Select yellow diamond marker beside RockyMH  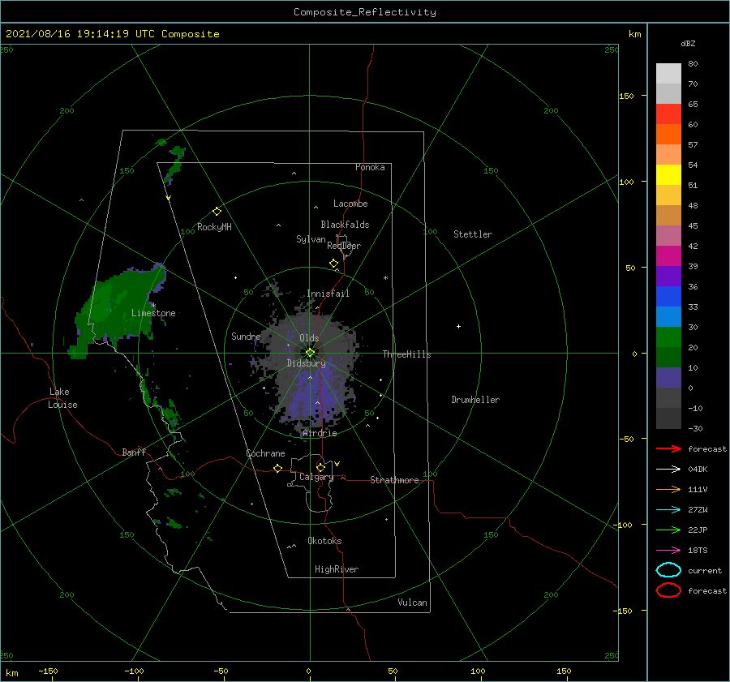pos(217,212)
